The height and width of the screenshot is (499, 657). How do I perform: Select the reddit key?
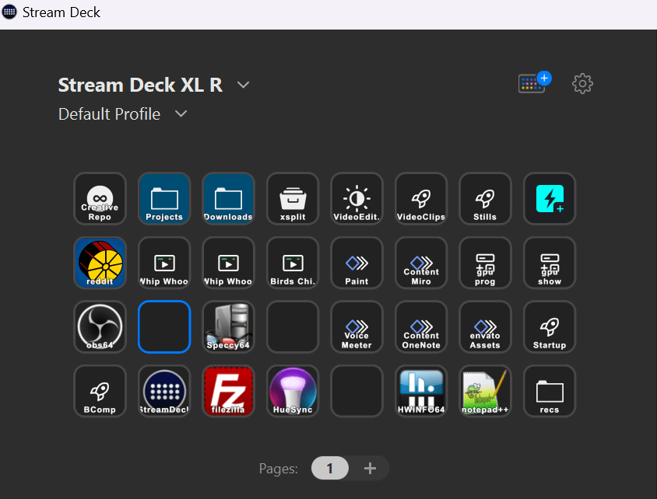click(x=100, y=263)
